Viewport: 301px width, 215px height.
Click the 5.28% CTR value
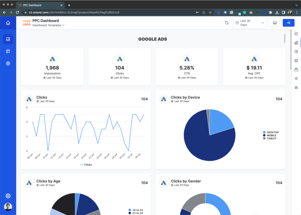tap(187, 68)
